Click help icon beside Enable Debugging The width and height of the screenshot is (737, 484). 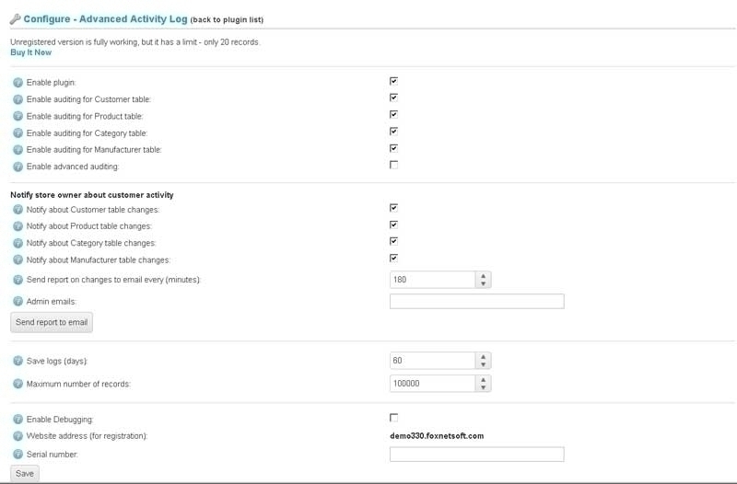tap(18, 420)
